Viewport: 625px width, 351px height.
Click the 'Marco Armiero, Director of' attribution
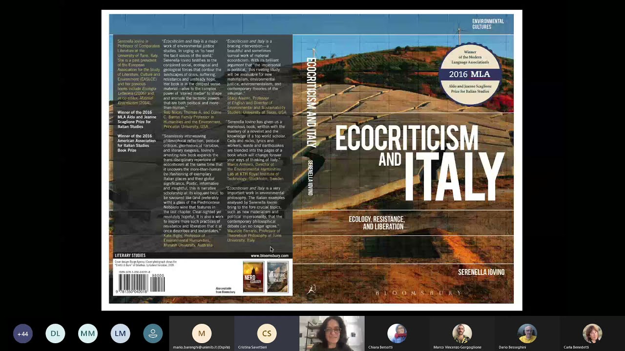(x=250, y=165)
